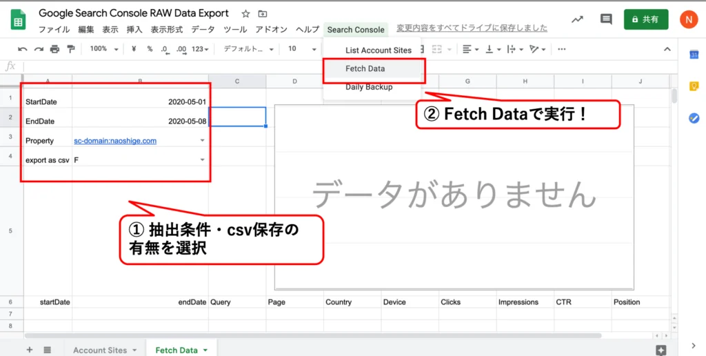The height and width of the screenshot is (356, 706).
Task: Open the font size 10 dropdown
Action: pyautogui.click(x=302, y=49)
